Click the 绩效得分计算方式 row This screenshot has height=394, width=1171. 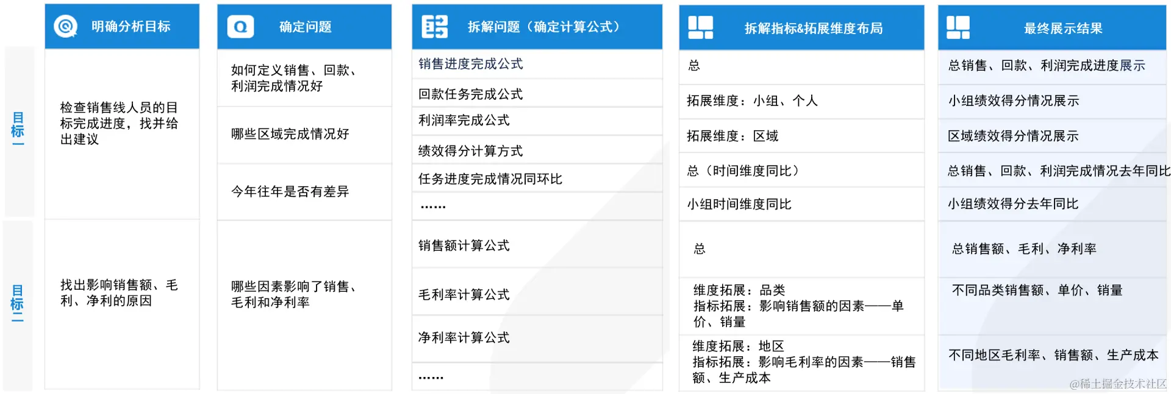click(537, 150)
